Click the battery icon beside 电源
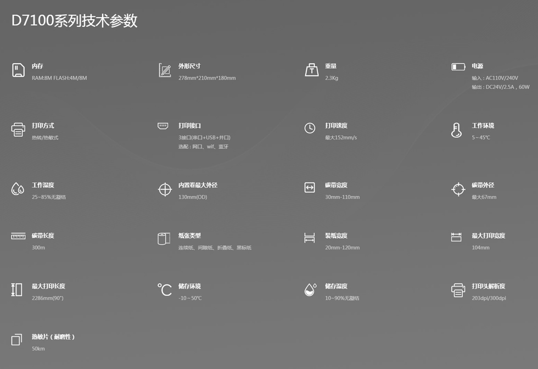Image resolution: width=538 pixels, height=369 pixels. tap(458, 66)
